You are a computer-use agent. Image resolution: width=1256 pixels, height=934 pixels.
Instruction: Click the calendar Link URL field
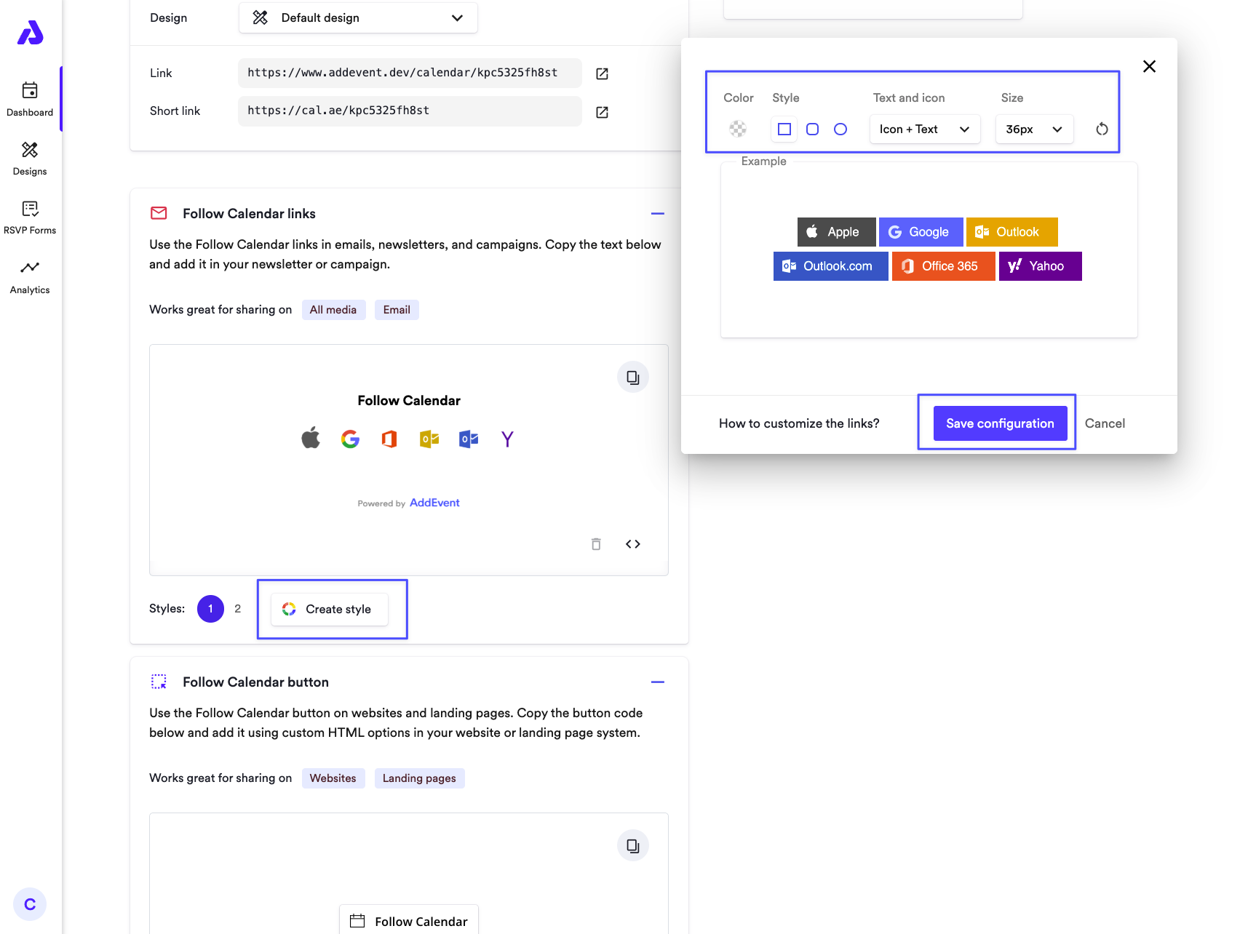coord(410,73)
